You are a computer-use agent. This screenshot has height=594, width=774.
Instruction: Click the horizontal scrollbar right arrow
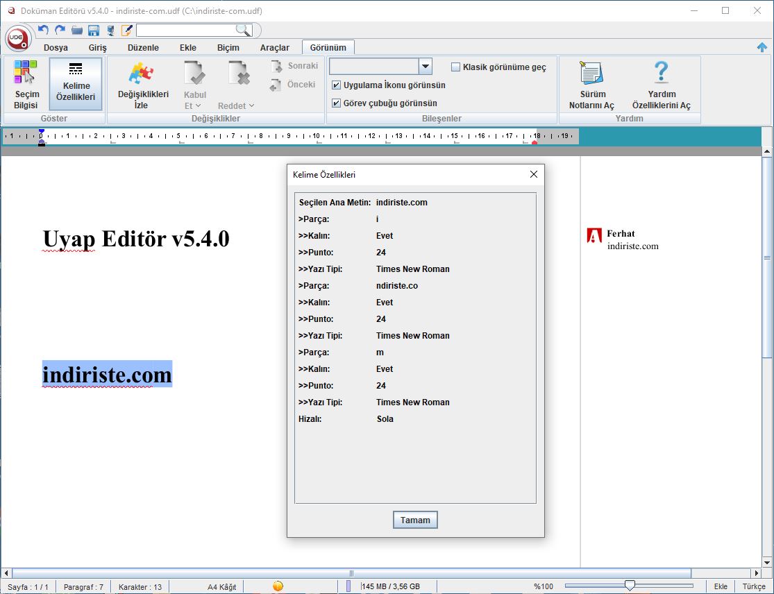click(x=756, y=573)
